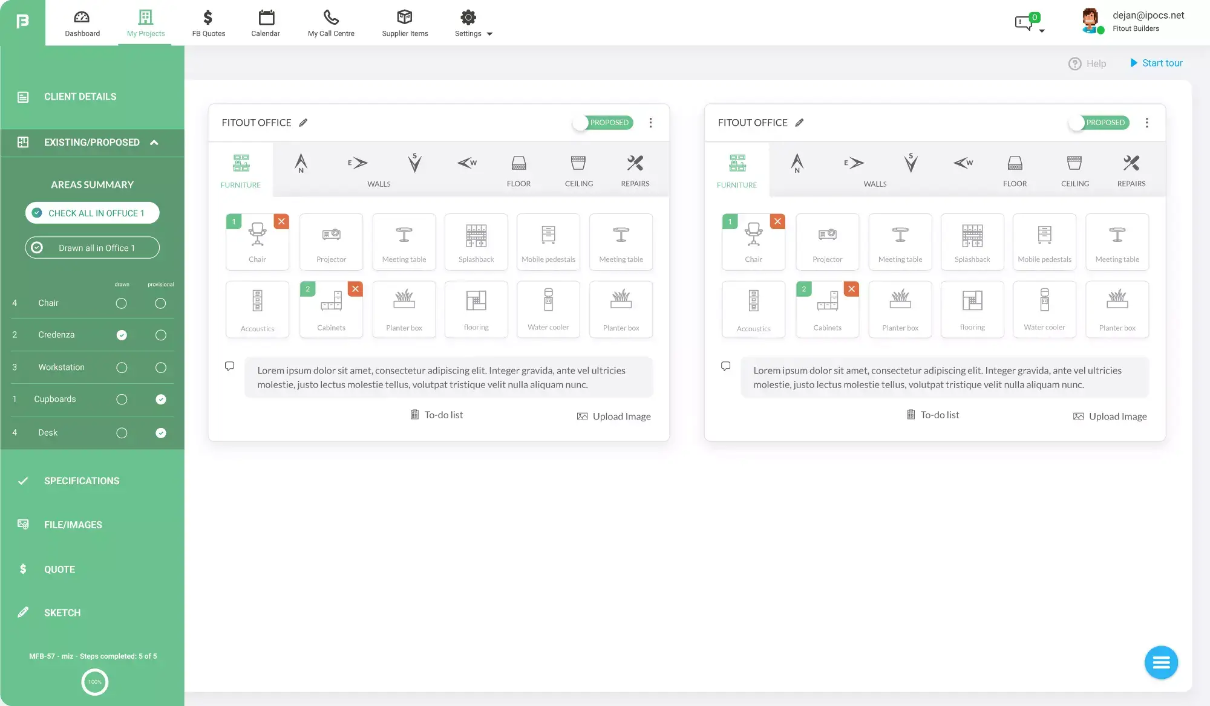Image resolution: width=1210 pixels, height=706 pixels.
Task: Click the To-do list button in right card
Action: point(932,415)
